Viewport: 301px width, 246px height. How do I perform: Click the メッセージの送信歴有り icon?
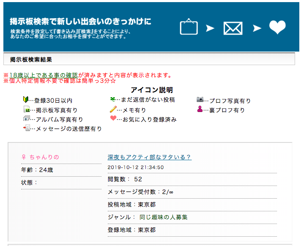point(27,128)
